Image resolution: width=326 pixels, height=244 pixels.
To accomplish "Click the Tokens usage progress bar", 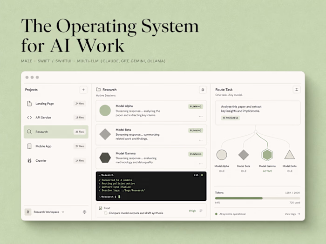I will [258, 198].
